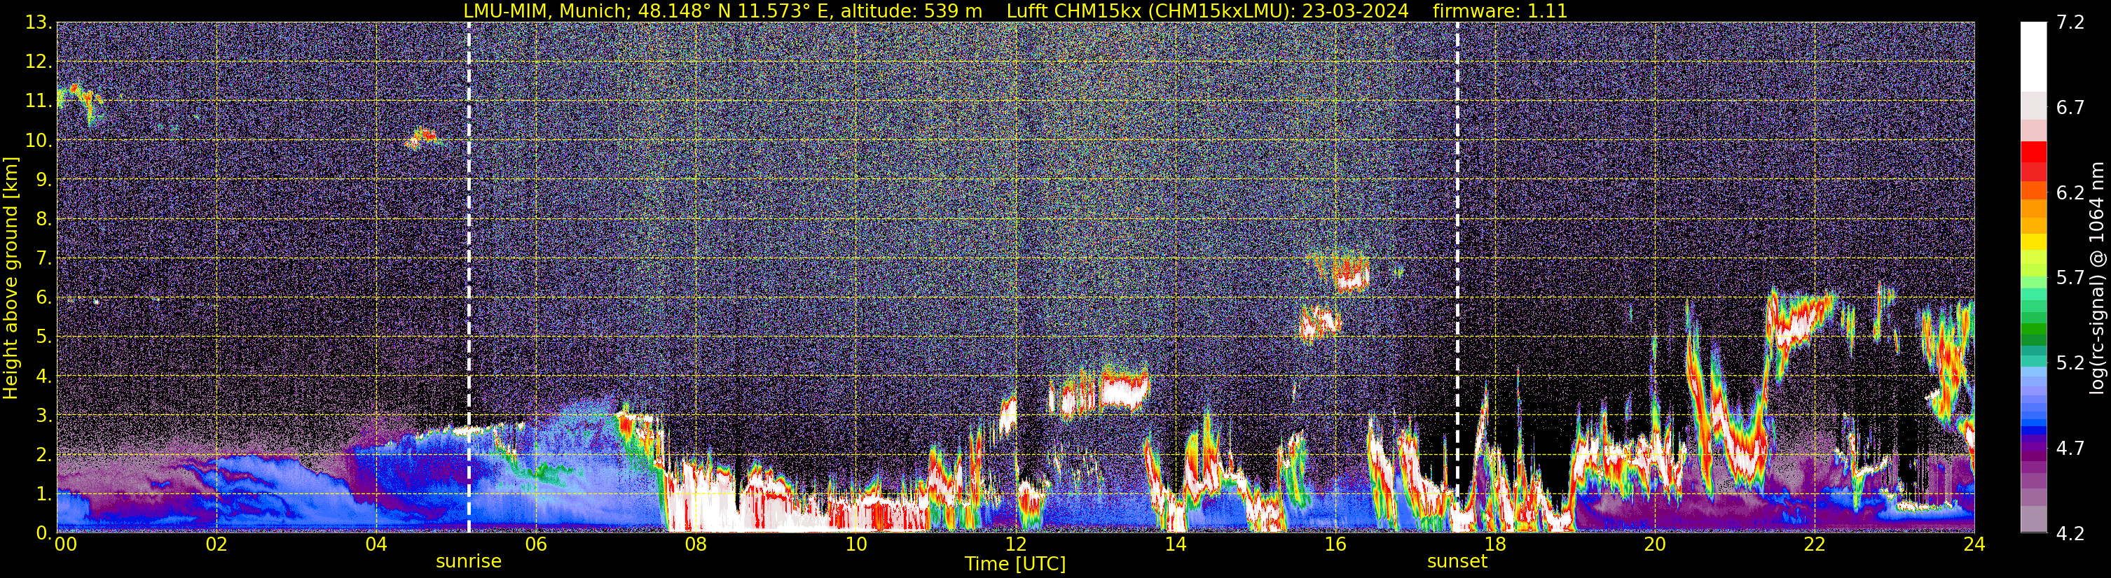Click the white top segment of colorbar
Viewport: 2111px width, 578px height.
2033,57
